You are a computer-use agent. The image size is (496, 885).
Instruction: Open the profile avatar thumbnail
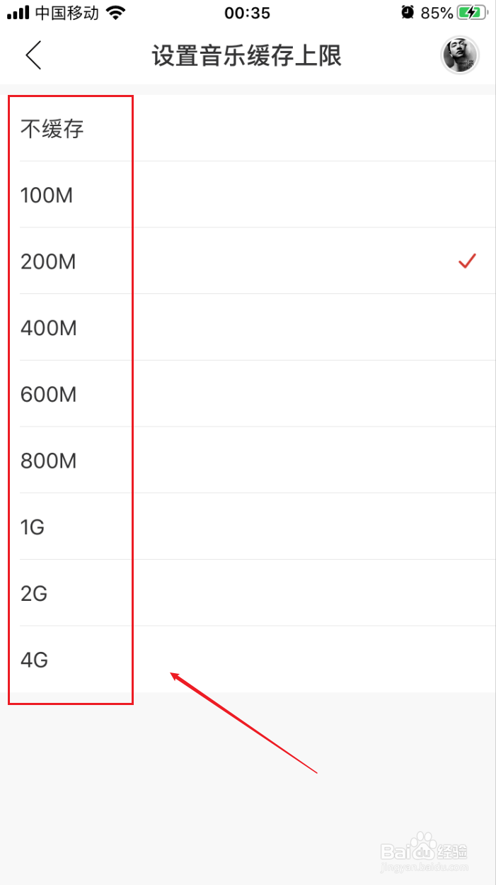point(460,55)
